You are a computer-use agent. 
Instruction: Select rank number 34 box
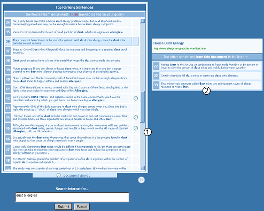(x=8, y=22)
